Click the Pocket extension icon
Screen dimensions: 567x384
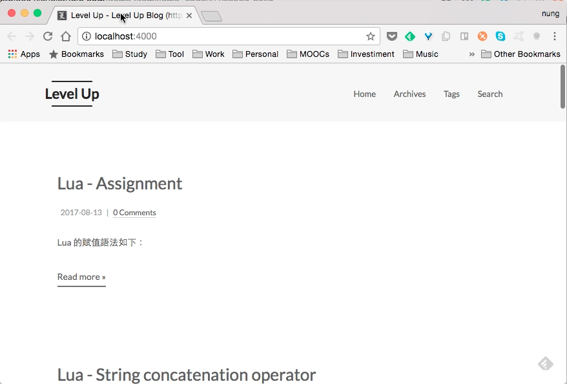391,36
